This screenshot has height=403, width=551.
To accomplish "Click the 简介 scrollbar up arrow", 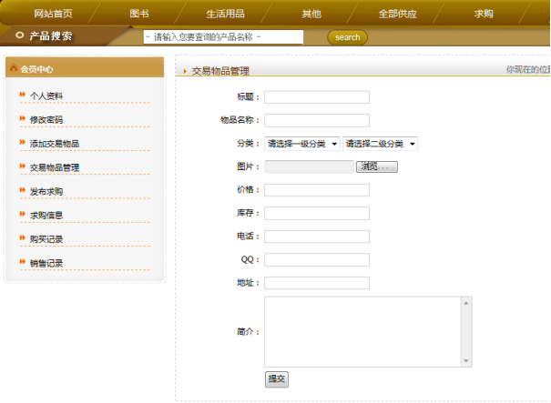I will 466,303.
